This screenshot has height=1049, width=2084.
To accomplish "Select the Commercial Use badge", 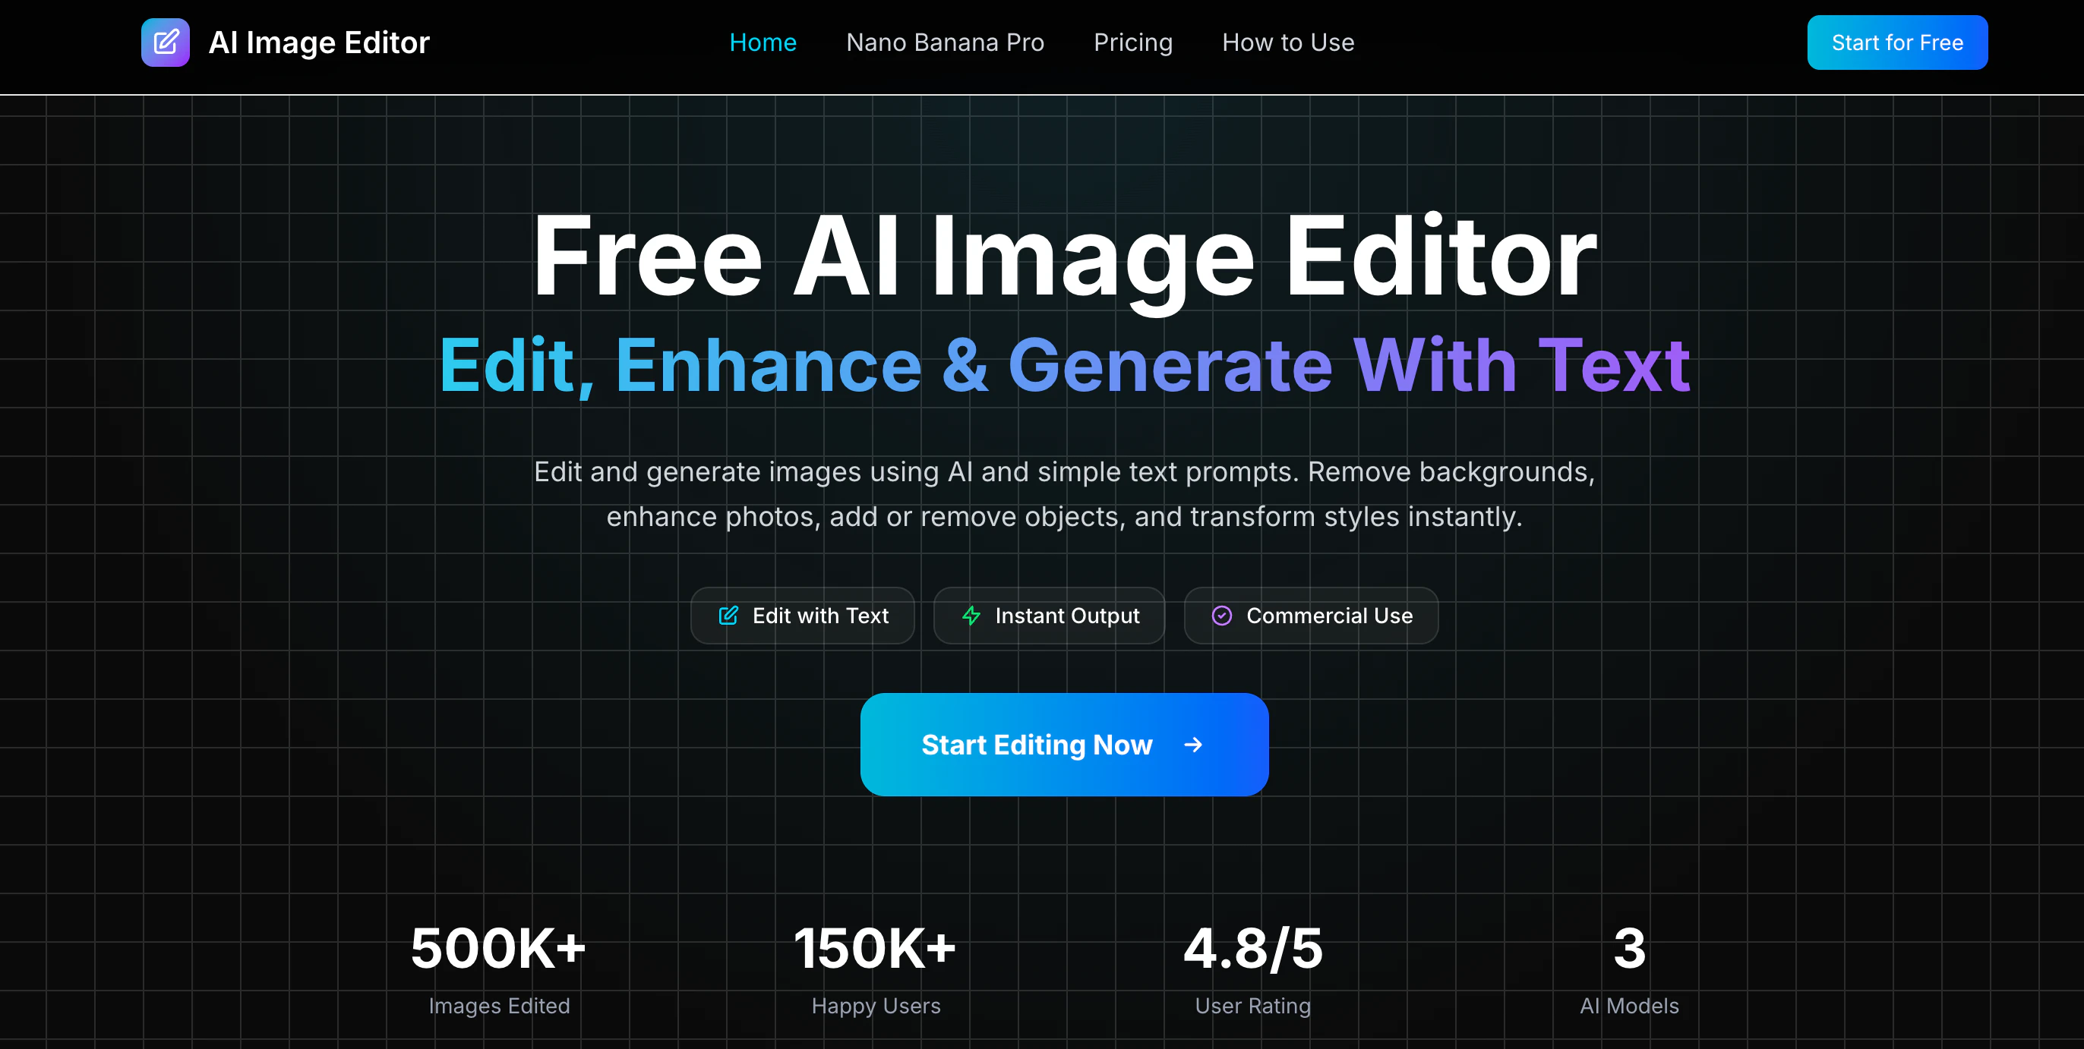I will click(x=1311, y=616).
